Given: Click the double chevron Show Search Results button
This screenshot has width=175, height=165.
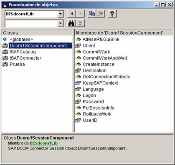Looking at the screenshot, I should (x=80, y=23).
